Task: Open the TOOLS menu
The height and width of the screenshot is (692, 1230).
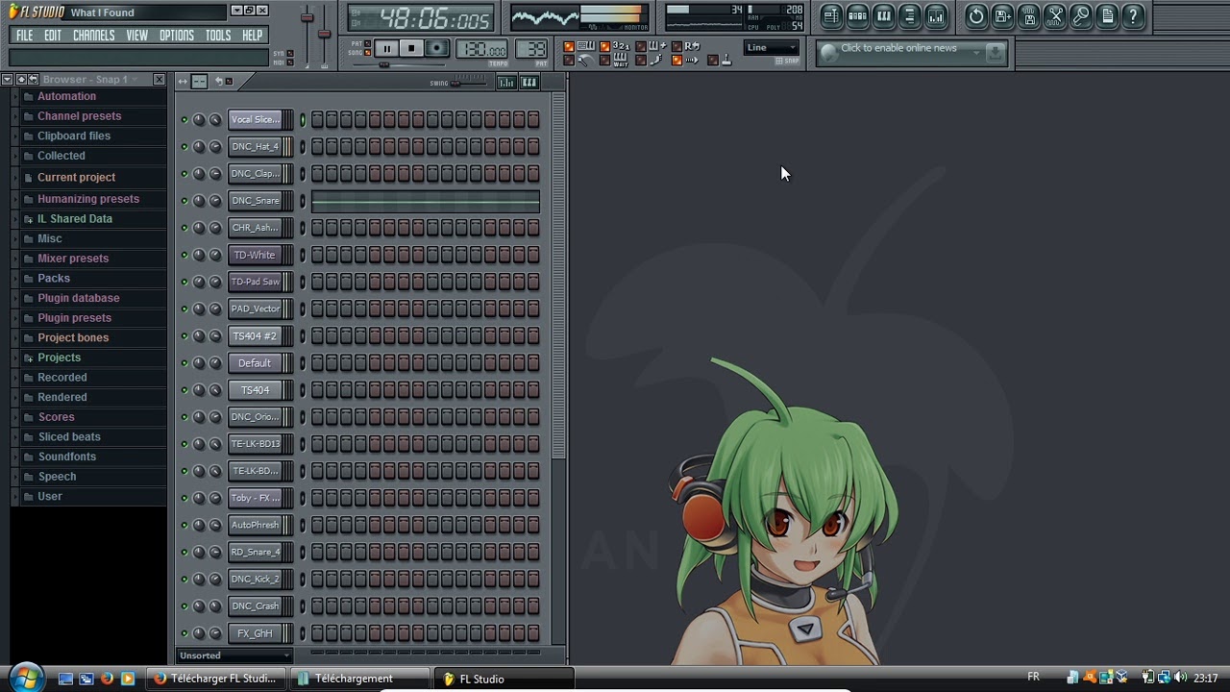Action: coord(218,36)
